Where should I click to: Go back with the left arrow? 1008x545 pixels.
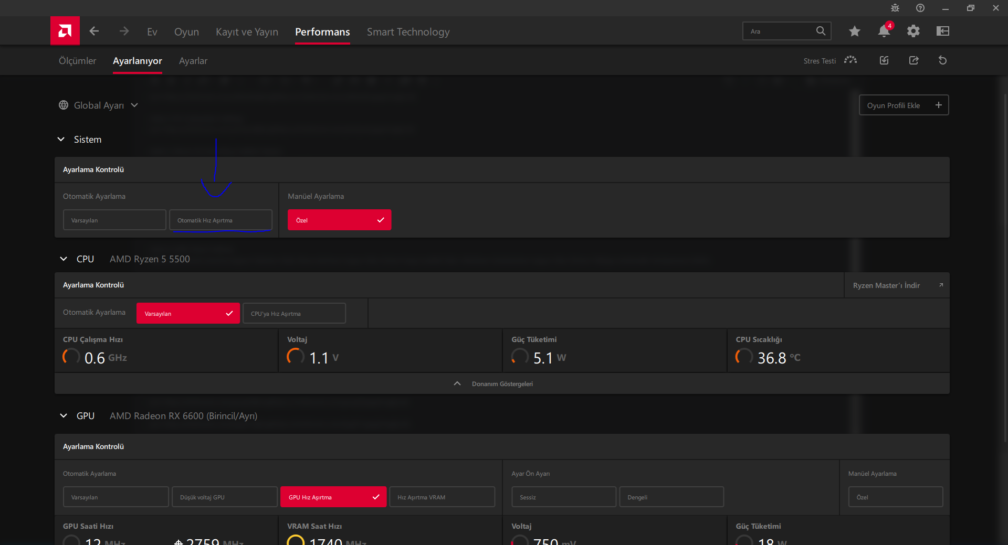point(94,31)
